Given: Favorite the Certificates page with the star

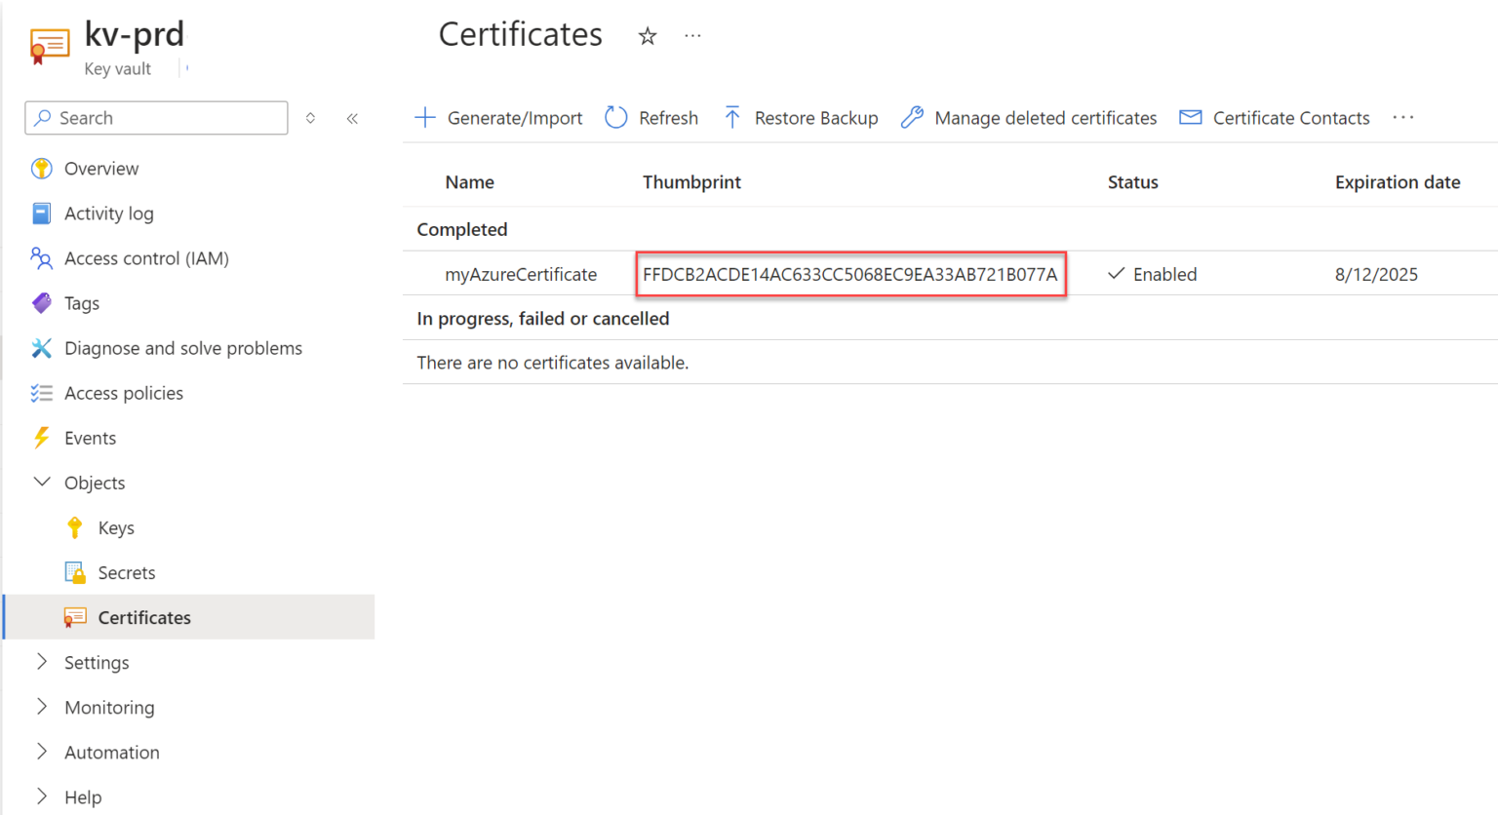Looking at the screenshot, I should (x=648, y=37).
